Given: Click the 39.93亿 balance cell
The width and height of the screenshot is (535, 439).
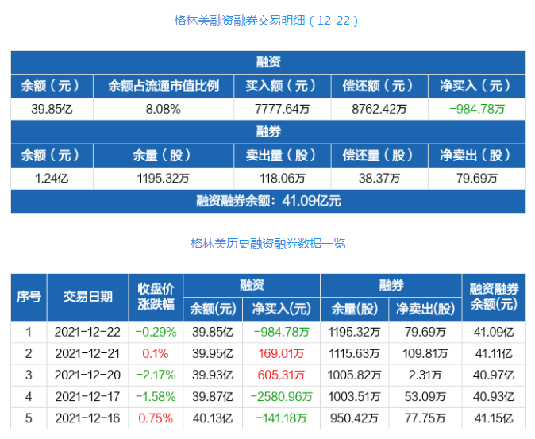Looking at the screenshot, I should click(213, 375).
